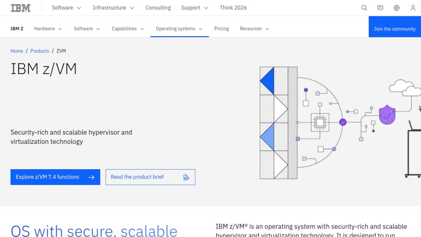The height and width of the screenshot is (237, 421).
Task: Click the Security-rich and scalable hypervisor tagline
Action: pos(71,137)
